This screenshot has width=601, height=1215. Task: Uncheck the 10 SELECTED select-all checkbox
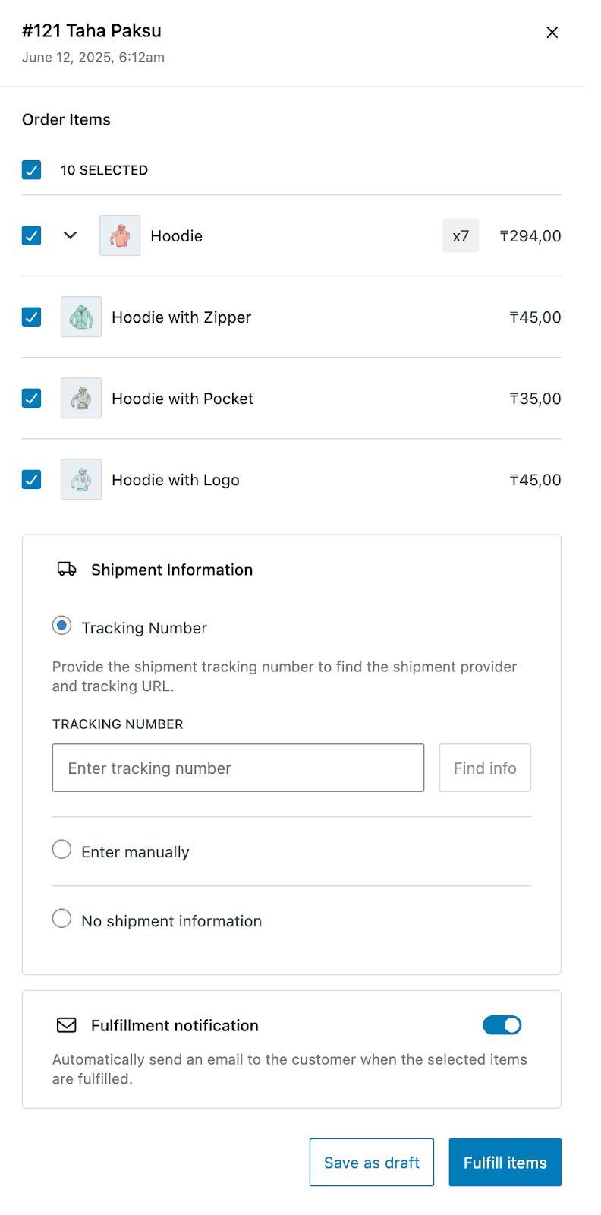coord(32,170)
